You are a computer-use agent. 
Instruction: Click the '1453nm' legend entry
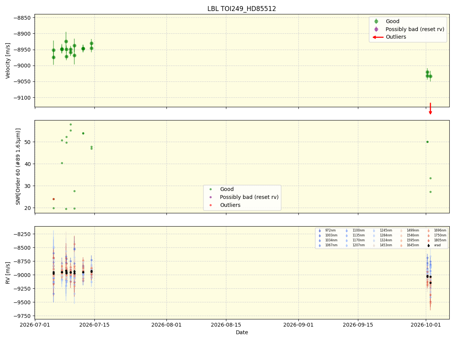[386, 245]
